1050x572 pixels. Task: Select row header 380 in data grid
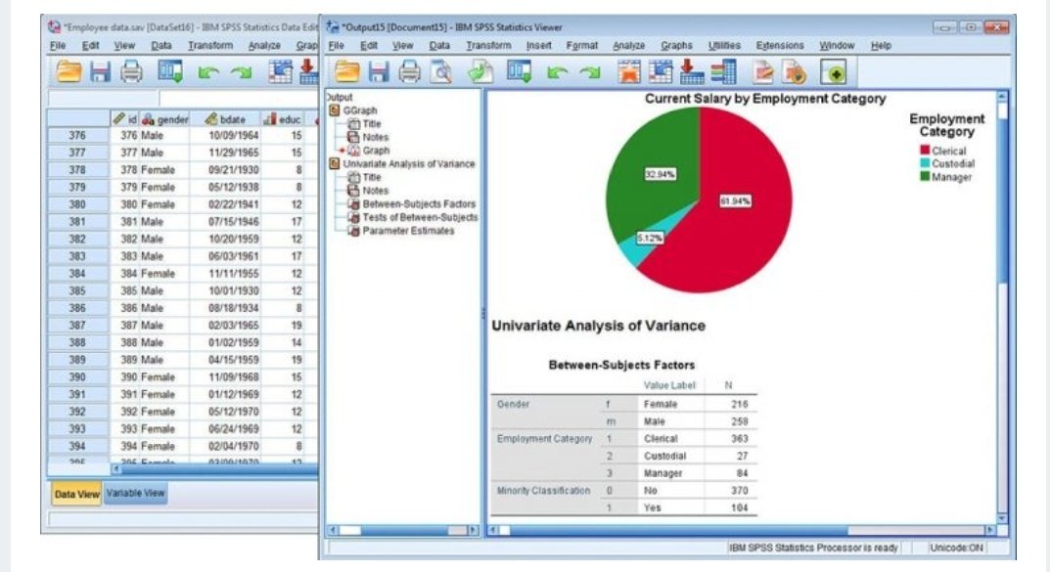(77, 204)
